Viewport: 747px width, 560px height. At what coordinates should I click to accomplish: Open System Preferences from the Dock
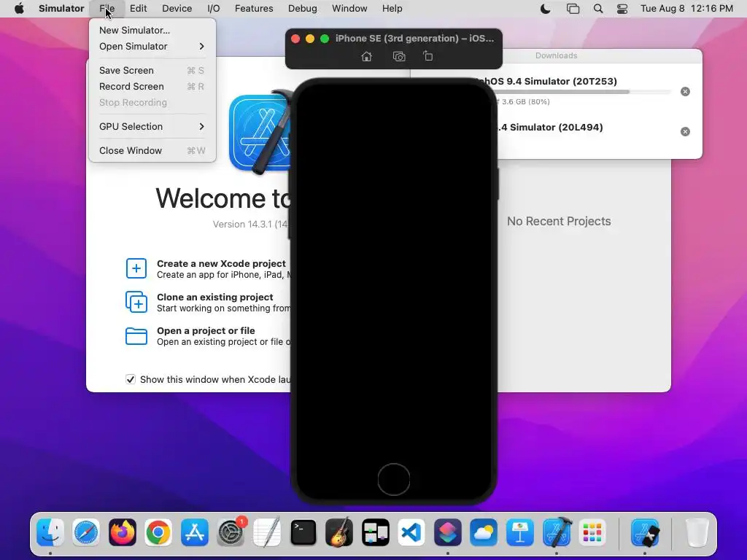pos(231,532)
